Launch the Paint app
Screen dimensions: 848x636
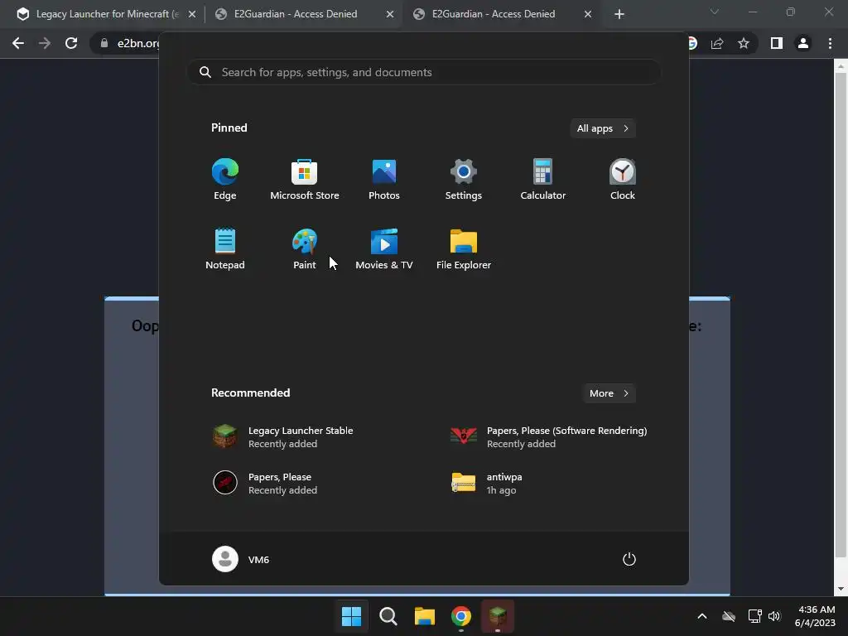[305, 248]
